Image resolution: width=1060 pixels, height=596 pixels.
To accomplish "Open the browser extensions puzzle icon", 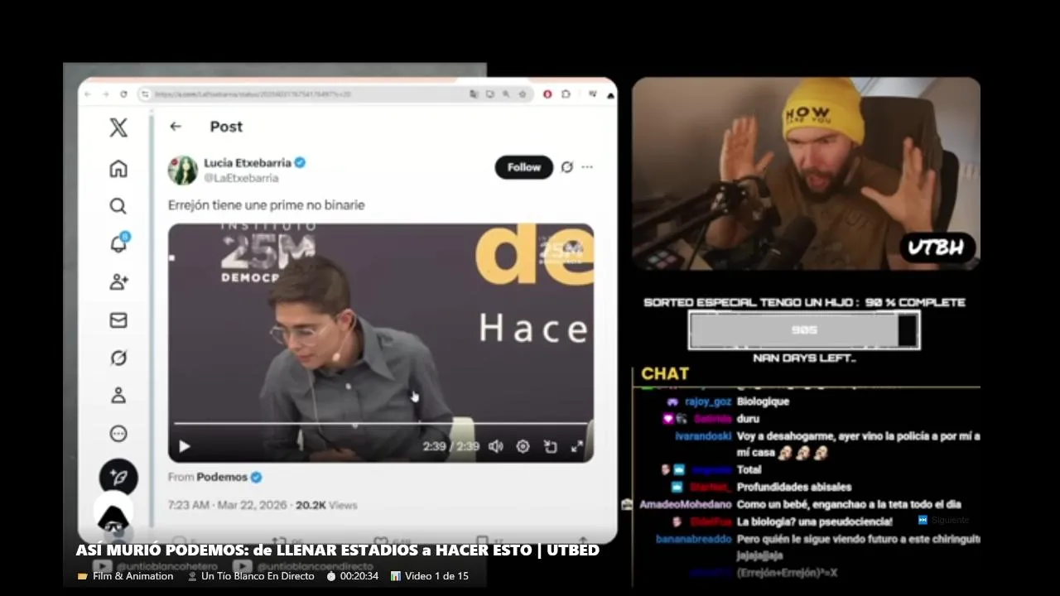I will [566, 94].
